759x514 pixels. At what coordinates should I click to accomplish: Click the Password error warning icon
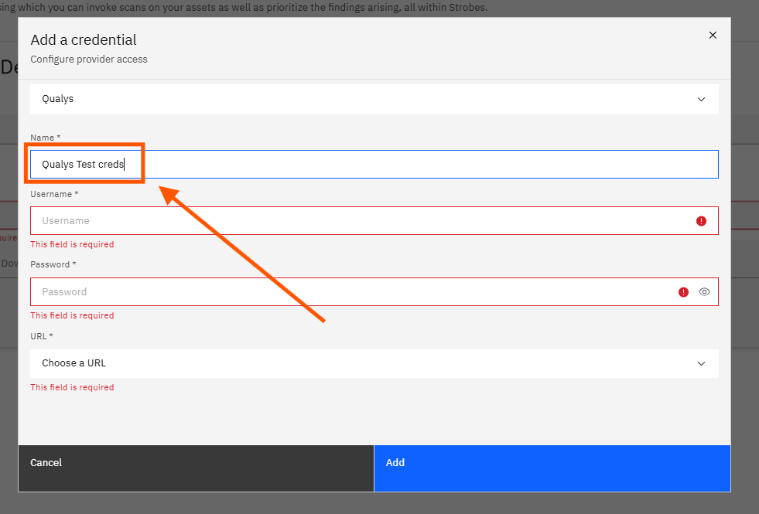(683, 292)
